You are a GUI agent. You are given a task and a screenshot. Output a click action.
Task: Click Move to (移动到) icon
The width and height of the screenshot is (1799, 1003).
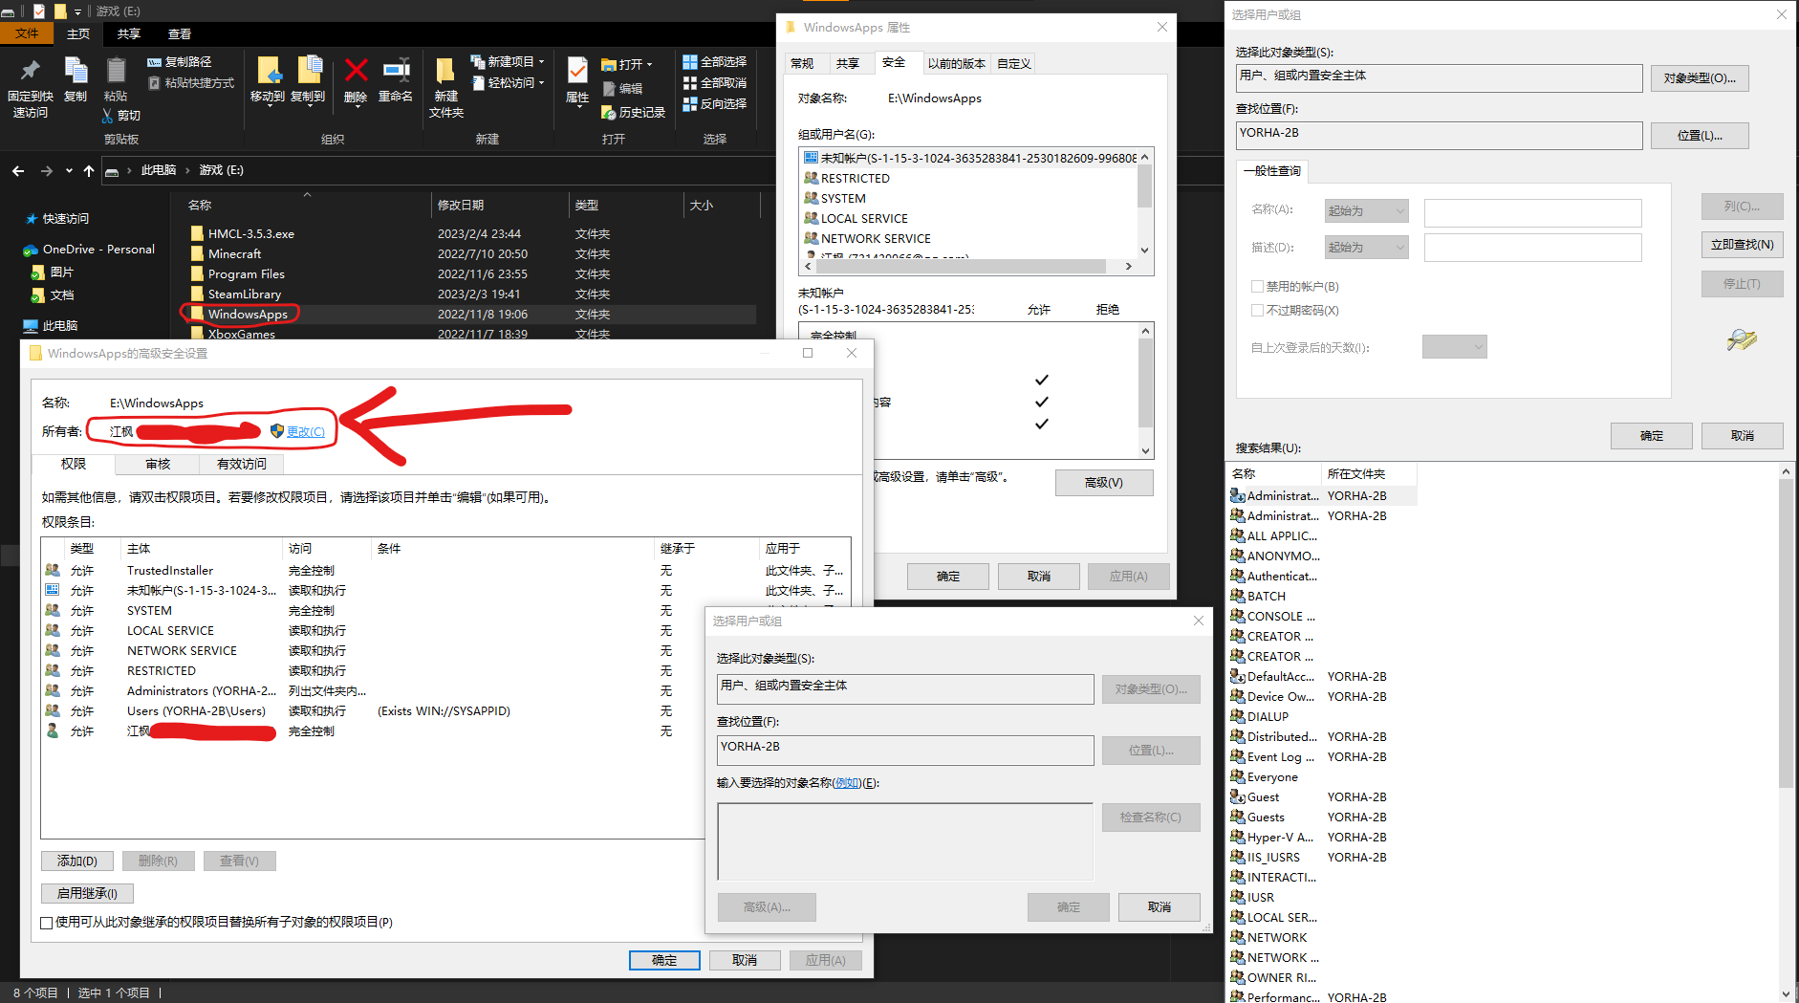[x=268, y=72]
